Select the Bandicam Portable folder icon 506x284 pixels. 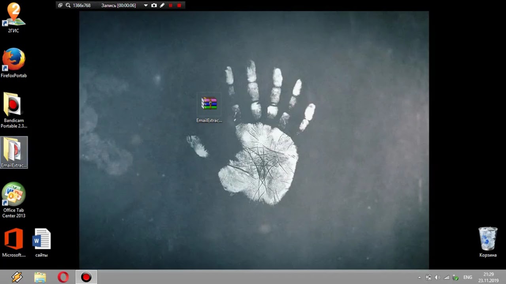point(13,110)
